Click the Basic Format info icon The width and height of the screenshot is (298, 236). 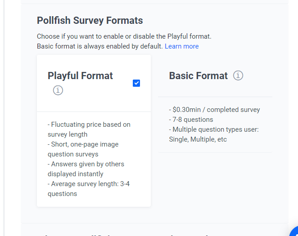pos(238,76)
